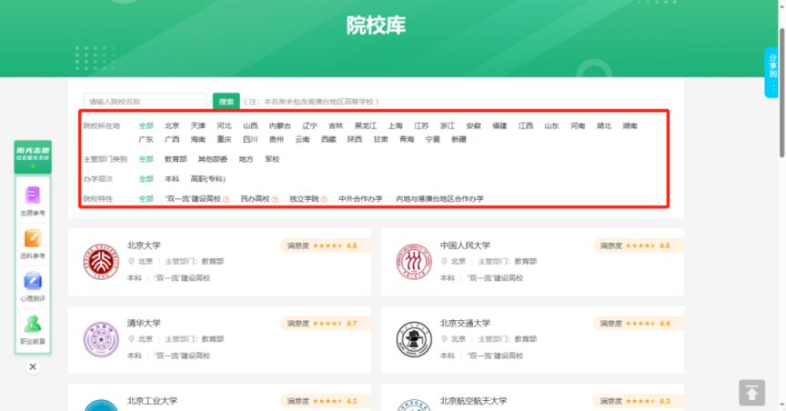This screenshot has height=411, width=786.
Task: Open the 职业前景 sidebar icon
Action: 33,329
